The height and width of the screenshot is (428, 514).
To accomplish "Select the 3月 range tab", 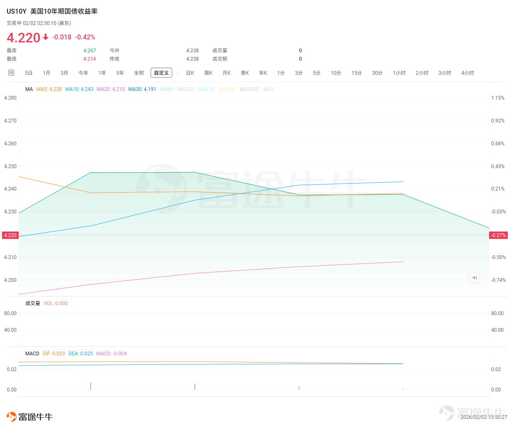I will [x=64, y=73].
